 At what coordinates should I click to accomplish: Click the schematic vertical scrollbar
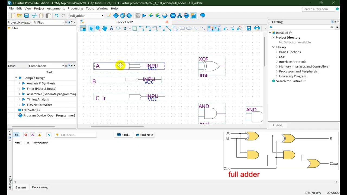point(265,51)
